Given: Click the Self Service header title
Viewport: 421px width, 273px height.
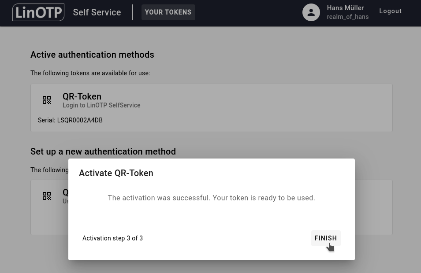Looking at the screenshot, I should tap(97, 12).
